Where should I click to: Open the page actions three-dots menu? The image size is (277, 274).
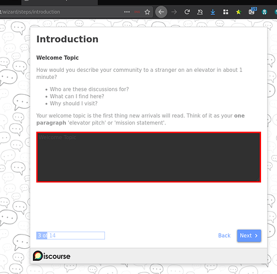(127, 12)
